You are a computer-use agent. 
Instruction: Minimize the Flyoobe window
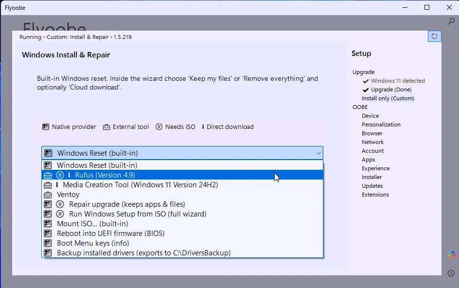coord(405,7)
